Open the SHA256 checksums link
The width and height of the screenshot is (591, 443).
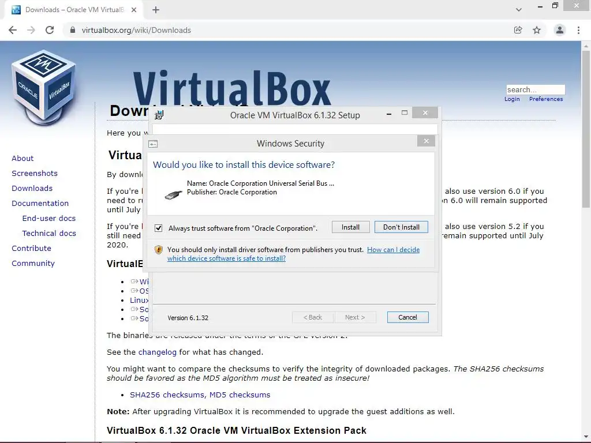point(168,395)
